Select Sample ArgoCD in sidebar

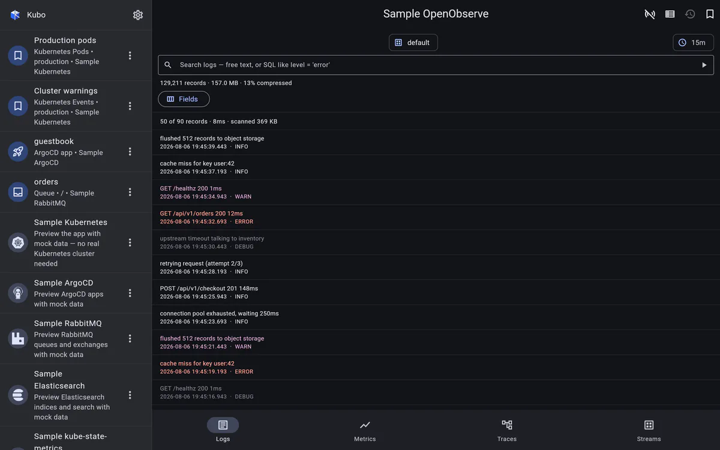pos(76,293)
